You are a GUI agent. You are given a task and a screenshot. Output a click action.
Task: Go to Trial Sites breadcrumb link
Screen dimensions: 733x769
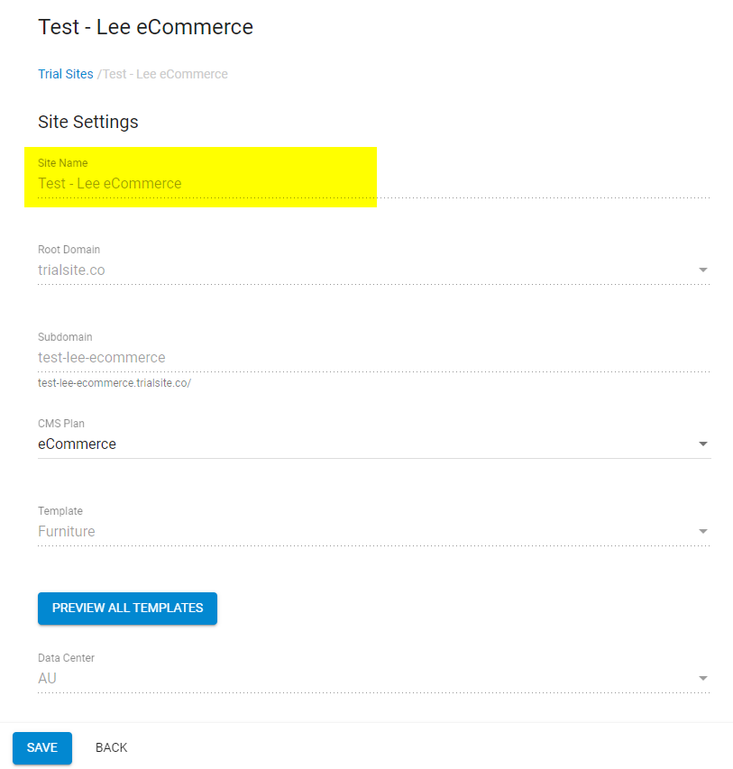pos(66,74)
